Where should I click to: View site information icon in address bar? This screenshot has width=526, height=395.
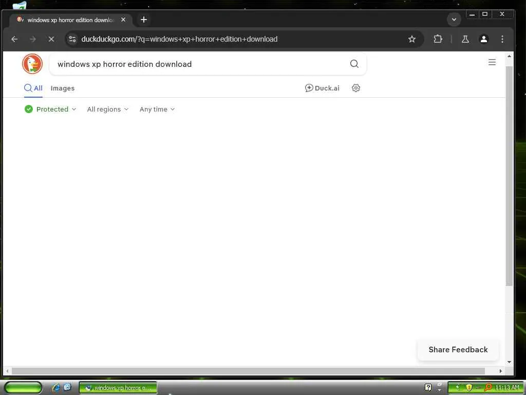point(72,39)
